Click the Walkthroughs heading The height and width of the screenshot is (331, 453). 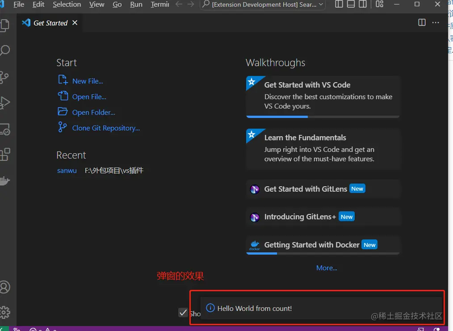pos(275,63)
